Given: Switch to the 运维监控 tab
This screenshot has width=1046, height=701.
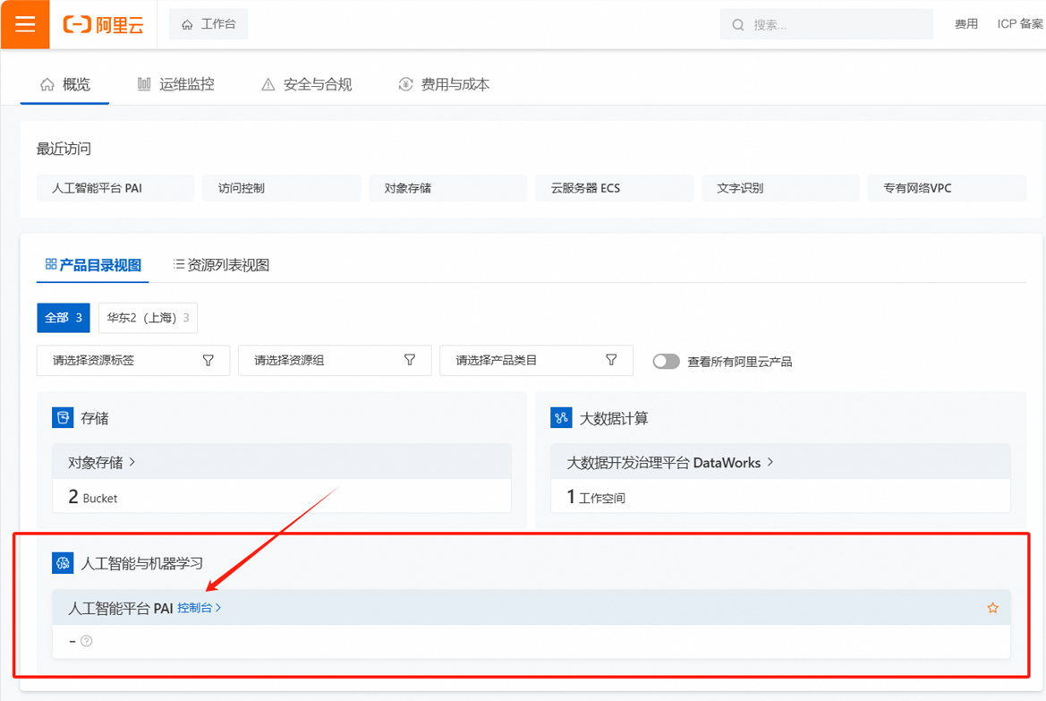Looking at the screenshot, I should coord(176,84).
